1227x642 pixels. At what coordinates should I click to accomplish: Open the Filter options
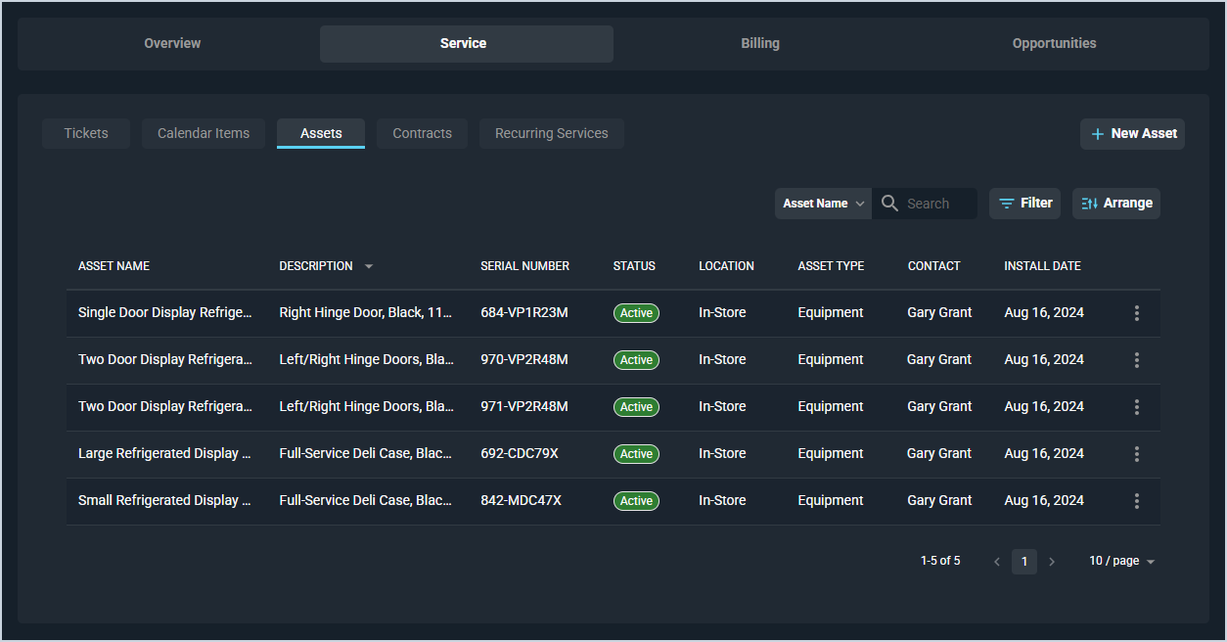tap(1024, 204)
